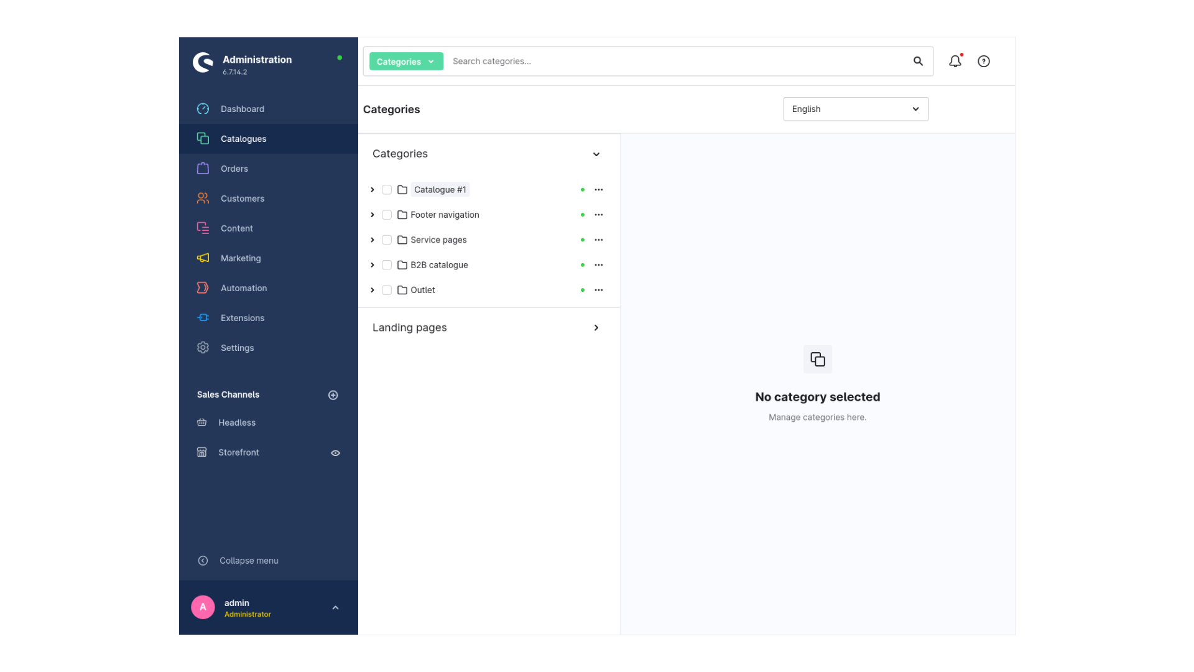Click the Marketing megaphone icon
Image resolution: width=1194 pixels, height=672 pixels.
[x=203, y=258]
